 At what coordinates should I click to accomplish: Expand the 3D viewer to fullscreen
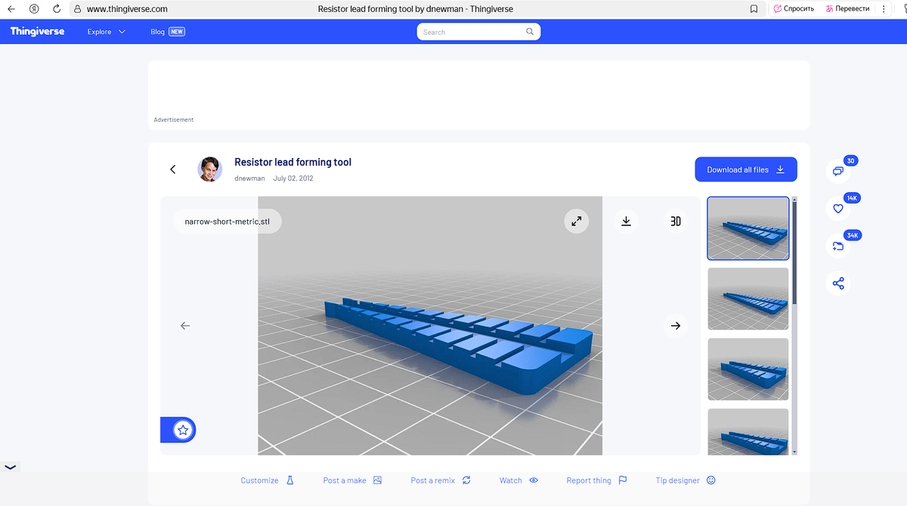coord(576,221)
